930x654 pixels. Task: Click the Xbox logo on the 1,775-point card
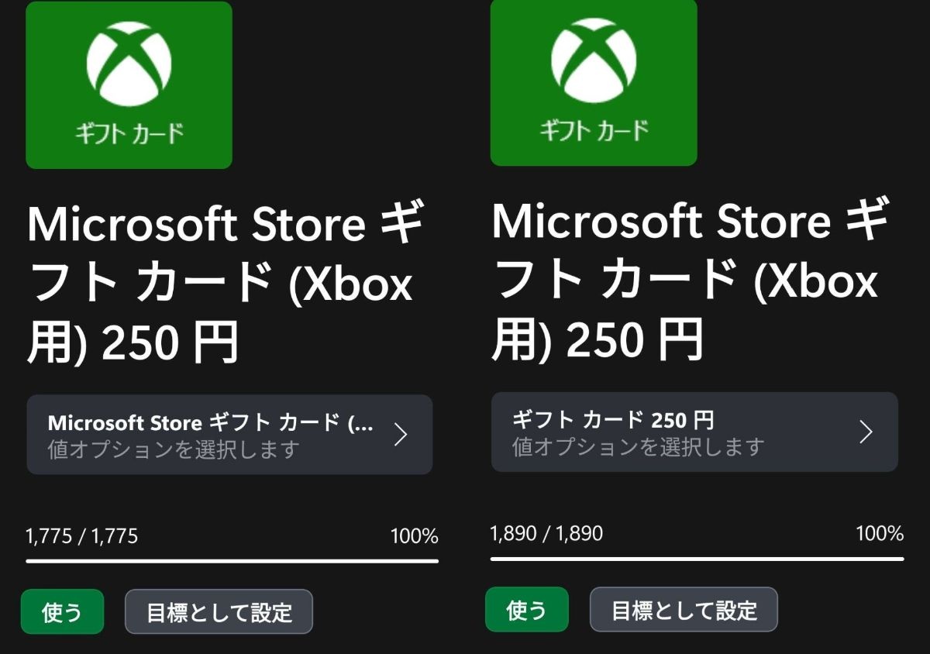129,64
